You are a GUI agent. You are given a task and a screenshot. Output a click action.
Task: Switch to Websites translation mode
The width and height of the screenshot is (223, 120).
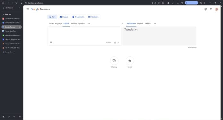pyautogui.click(x=94, y=17)
